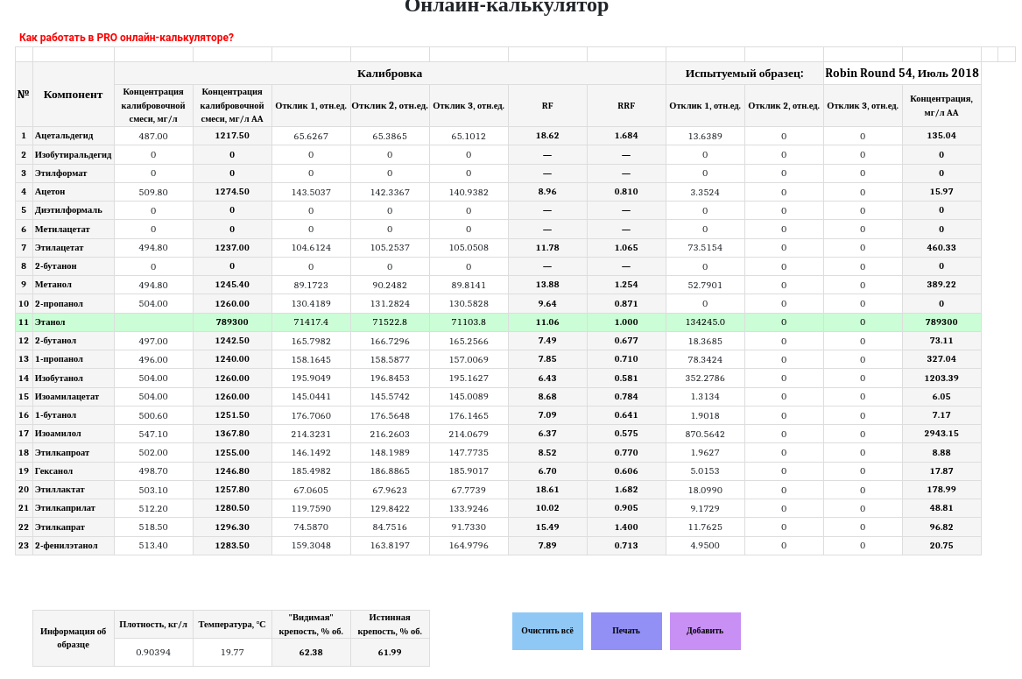The image size is (1022, 679).
Task: Click the 'Очистить всё' button
Action: pyautogui.click(x=547, y=631)
